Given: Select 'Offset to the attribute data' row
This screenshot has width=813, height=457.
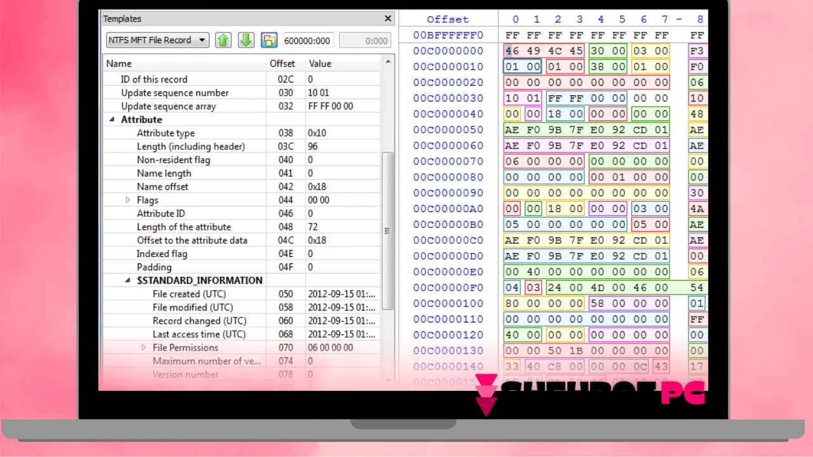Looking at the screenshot, I should 241,241.
